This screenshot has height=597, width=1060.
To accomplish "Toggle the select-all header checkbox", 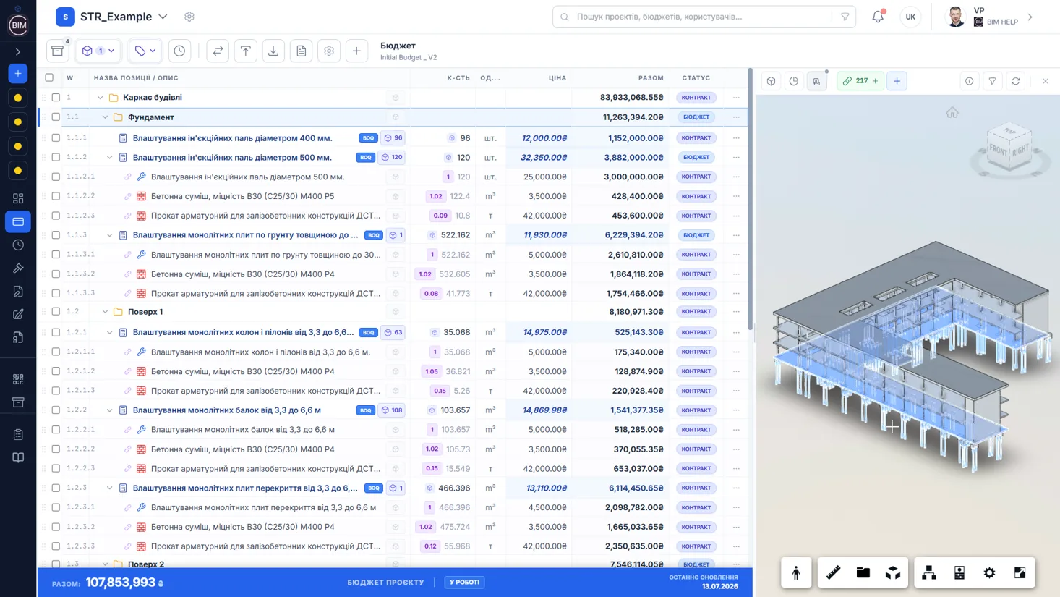I will pos(49,77).
